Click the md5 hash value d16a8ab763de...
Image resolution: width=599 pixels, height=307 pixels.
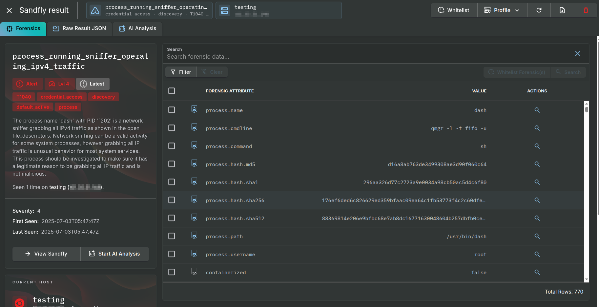[437, 164]
